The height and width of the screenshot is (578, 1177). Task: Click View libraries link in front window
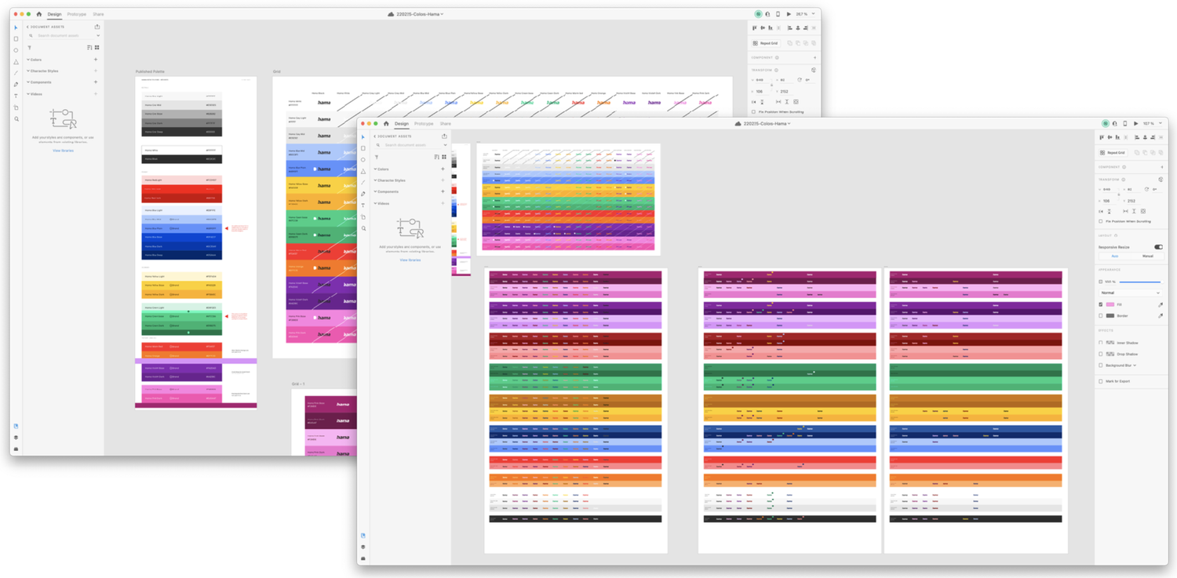point(410,260)
